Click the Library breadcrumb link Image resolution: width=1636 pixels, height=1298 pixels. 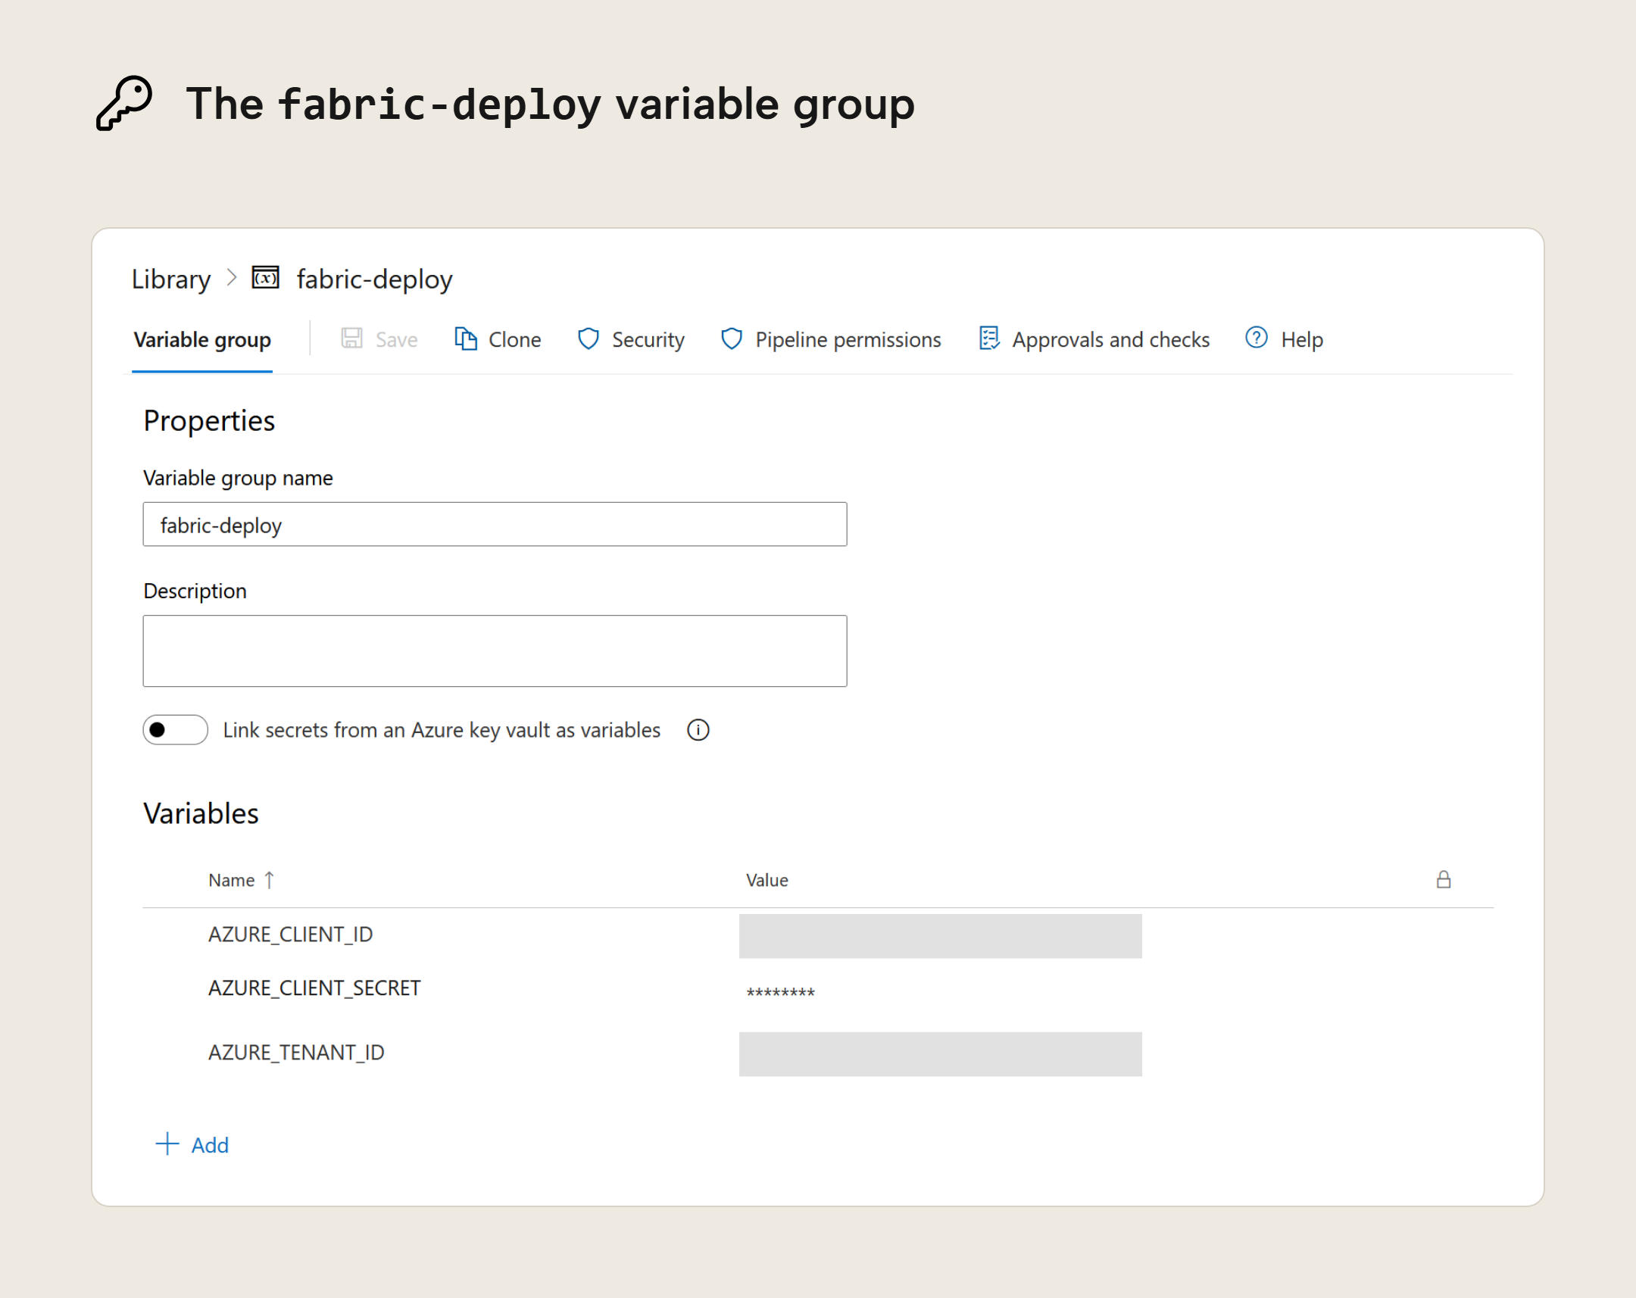tap(170, 279)
